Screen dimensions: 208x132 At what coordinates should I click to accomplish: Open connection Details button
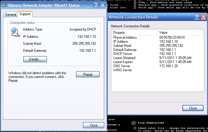click(35, 59)
